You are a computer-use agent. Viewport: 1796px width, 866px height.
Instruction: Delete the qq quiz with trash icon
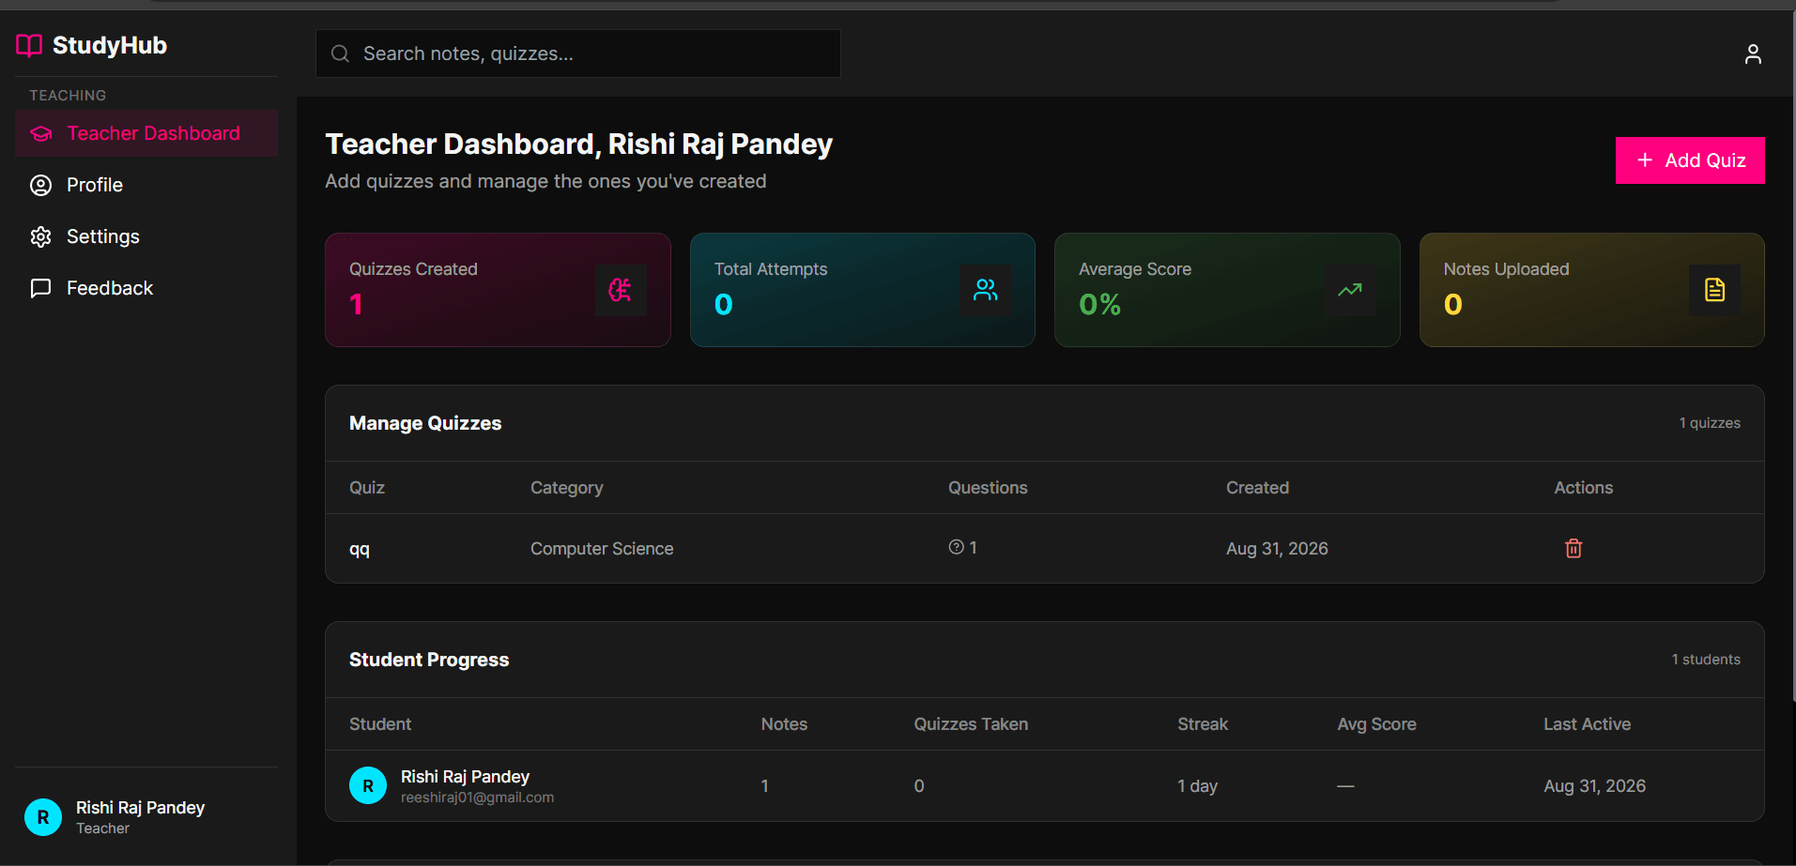tap(1573, 548)
